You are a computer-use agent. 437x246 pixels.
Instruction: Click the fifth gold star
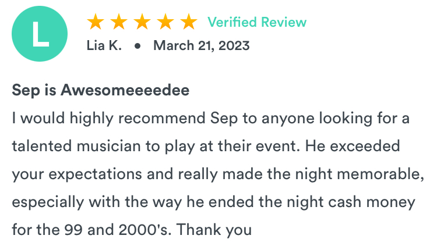pyautogui.click(x=189, y=22)
